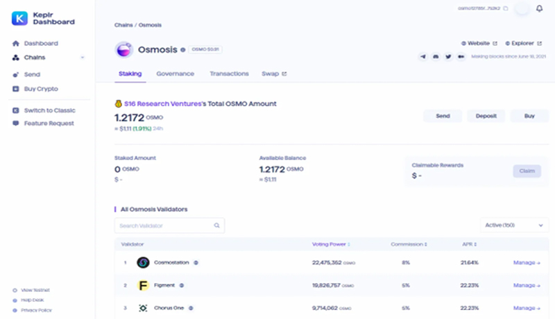The image size is (555, 319).
Task: Select the Staking tab
Action: (130, 74)
